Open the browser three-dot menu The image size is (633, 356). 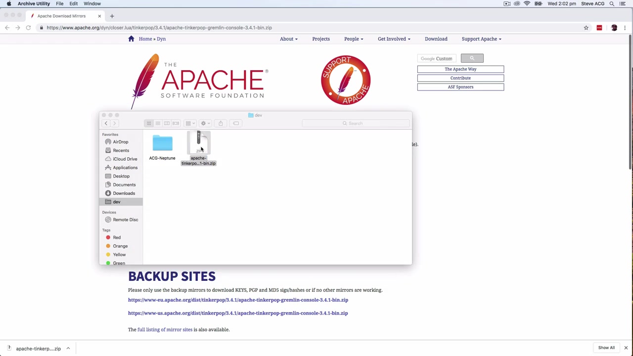[625, 28]
